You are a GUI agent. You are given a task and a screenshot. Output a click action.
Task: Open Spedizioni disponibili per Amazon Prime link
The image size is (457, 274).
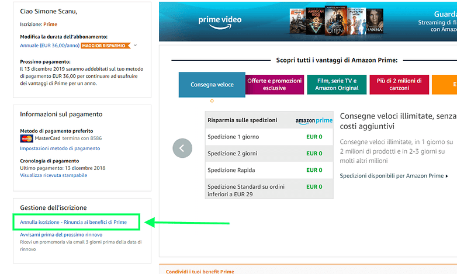point(394,176)
